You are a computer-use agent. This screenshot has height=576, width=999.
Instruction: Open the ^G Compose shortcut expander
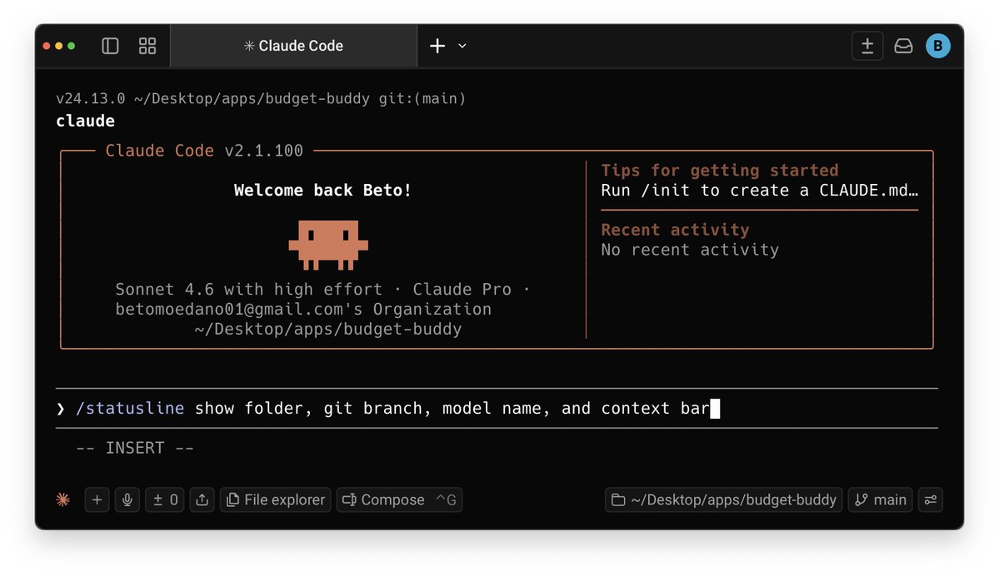click(447, 499)
